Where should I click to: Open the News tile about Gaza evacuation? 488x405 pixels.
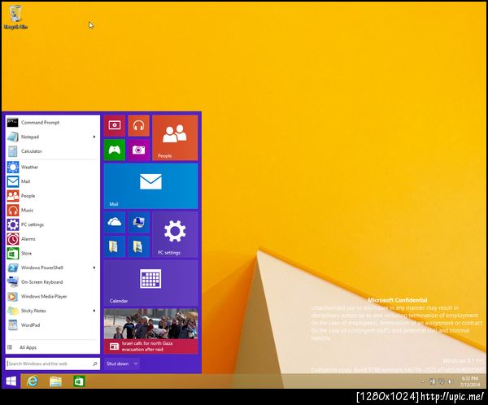[151, 331]
